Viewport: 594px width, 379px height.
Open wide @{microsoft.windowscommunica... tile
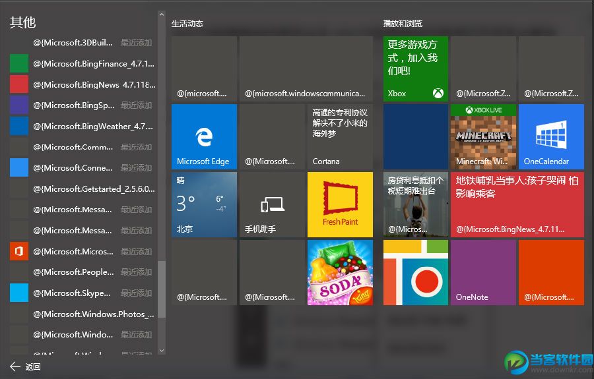[306, 69]
